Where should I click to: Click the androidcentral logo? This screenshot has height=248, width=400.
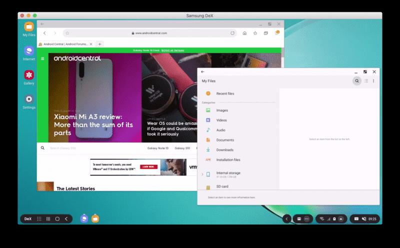(77, 58)
